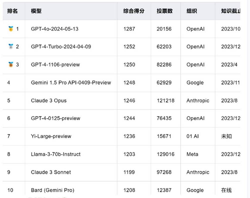Select the score value 1252

pos(129,46)
